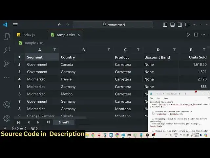210x158 pixels.
Task: Open the Source Control view
Action: click(x=7, y=64)
